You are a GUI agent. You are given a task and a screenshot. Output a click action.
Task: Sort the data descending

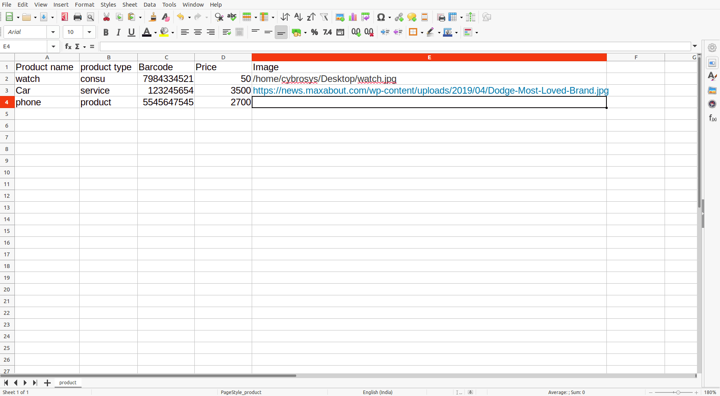311,17
